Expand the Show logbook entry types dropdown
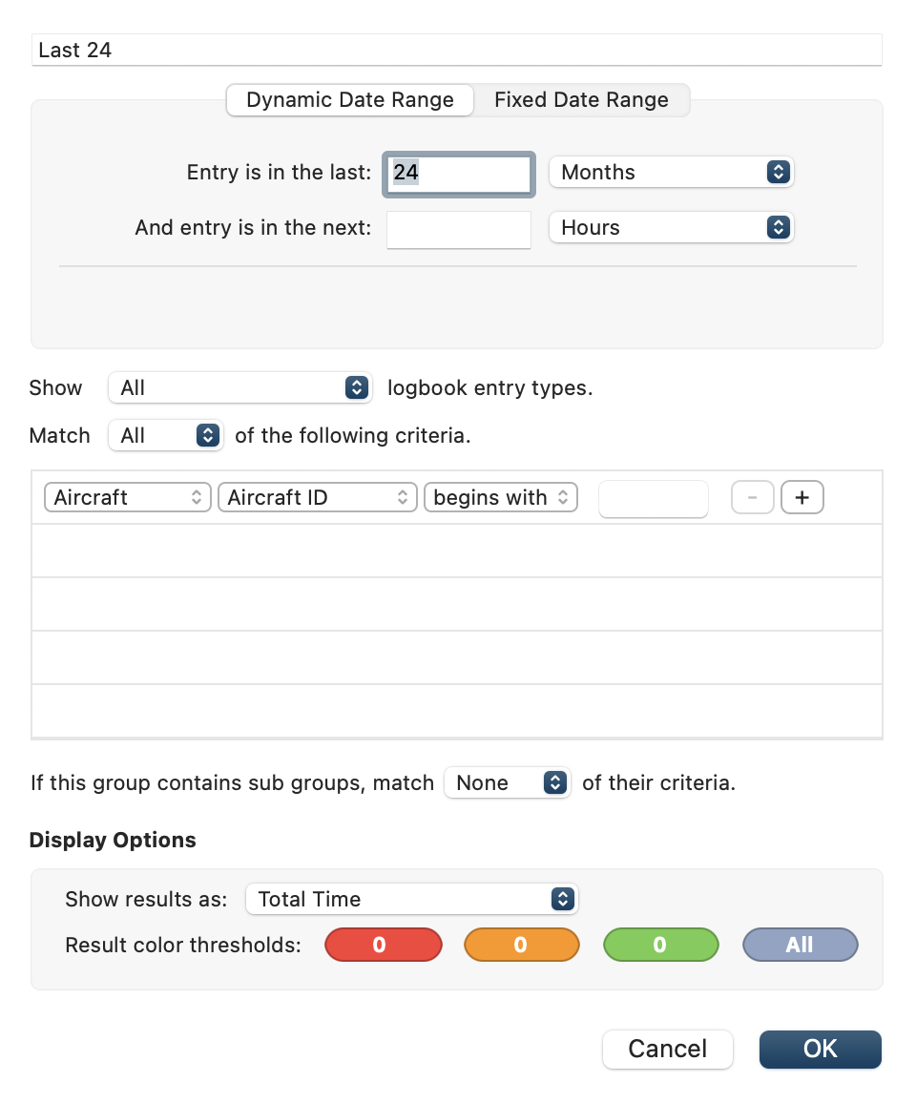 [x=239, y=387]
